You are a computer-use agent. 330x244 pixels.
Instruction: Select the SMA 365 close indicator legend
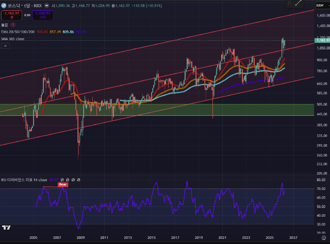[12, 39]
